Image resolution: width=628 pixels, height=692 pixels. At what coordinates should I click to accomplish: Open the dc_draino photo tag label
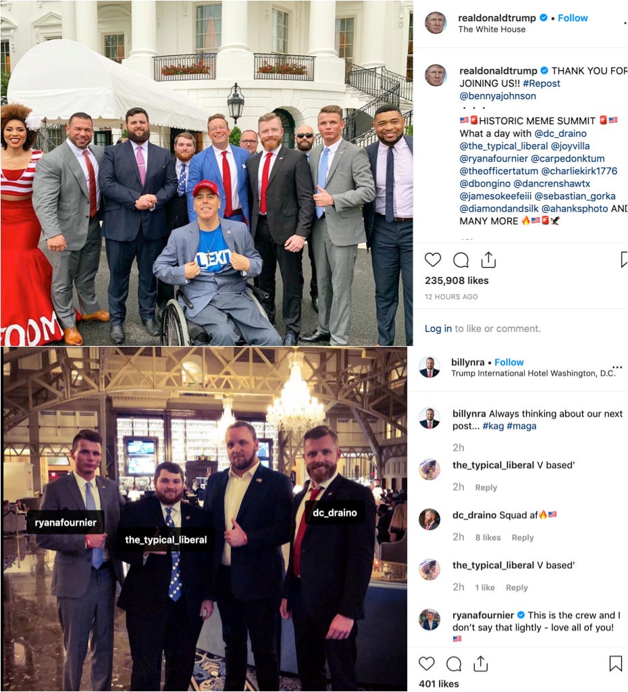(x=335, y=513)
